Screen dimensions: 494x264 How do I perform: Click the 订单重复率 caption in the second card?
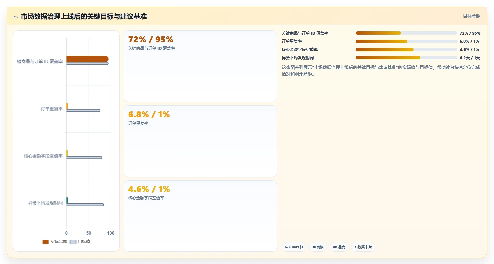(x=138, y=123)
